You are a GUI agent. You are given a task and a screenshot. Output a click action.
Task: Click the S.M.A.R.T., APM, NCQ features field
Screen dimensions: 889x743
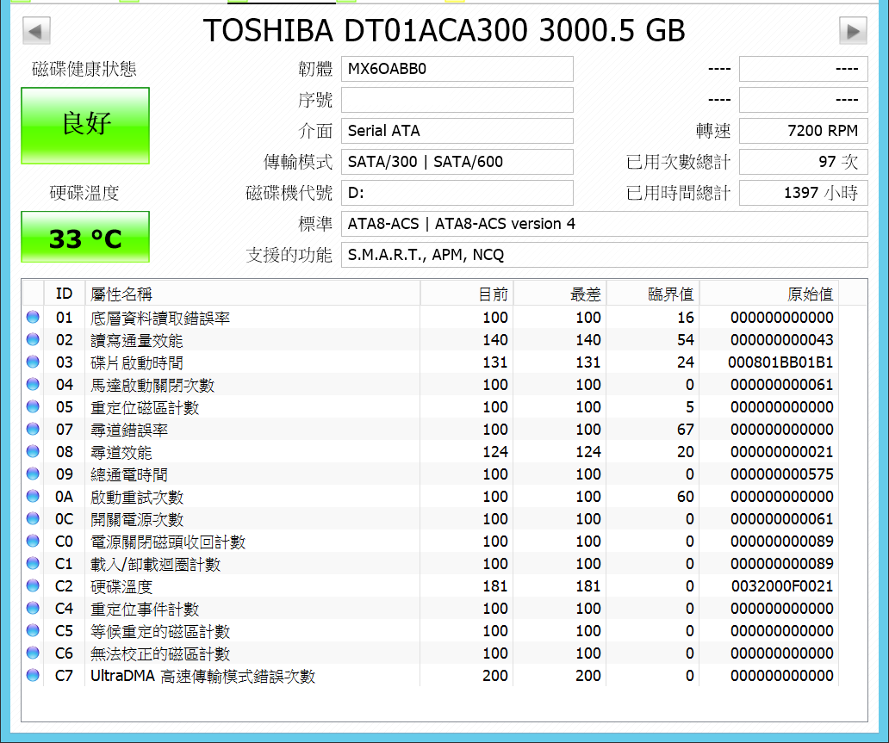point(605,255)
